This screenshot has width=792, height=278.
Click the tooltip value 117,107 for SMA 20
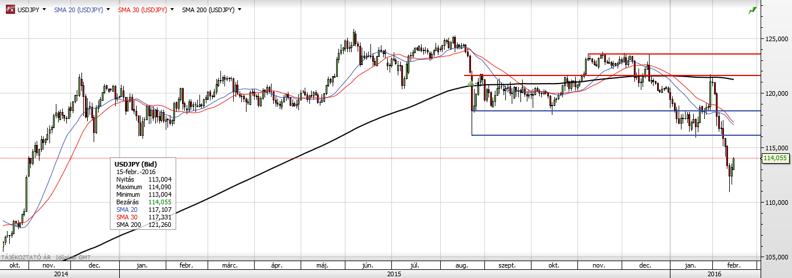159,210
